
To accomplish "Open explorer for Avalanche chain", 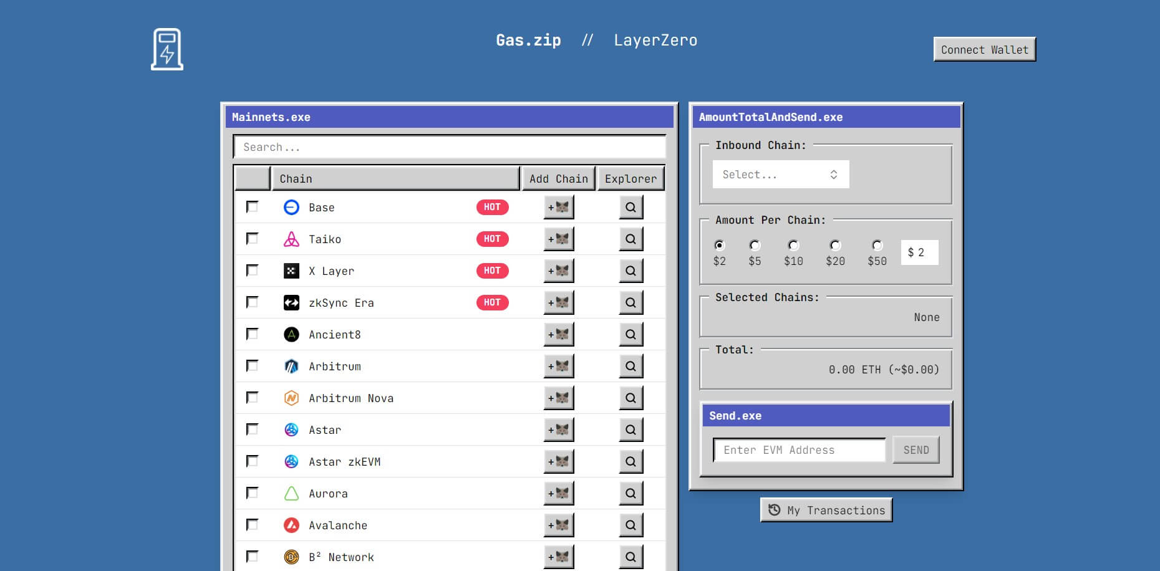I will [x=631, y=525].
